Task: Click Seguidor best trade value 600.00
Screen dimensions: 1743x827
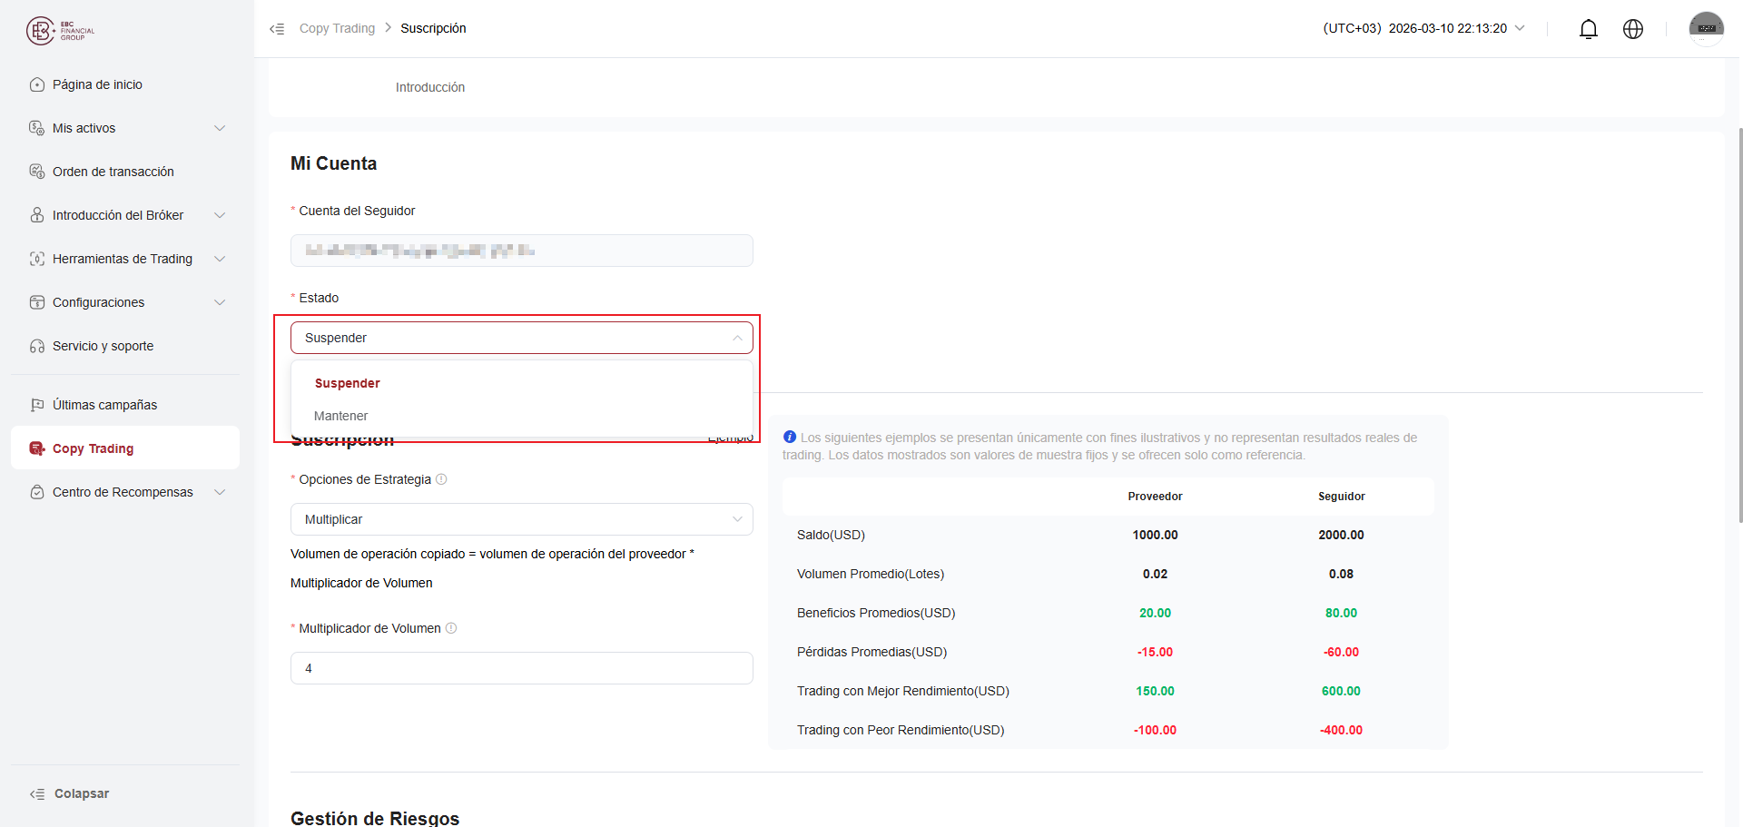Action: coord(1341,691)
